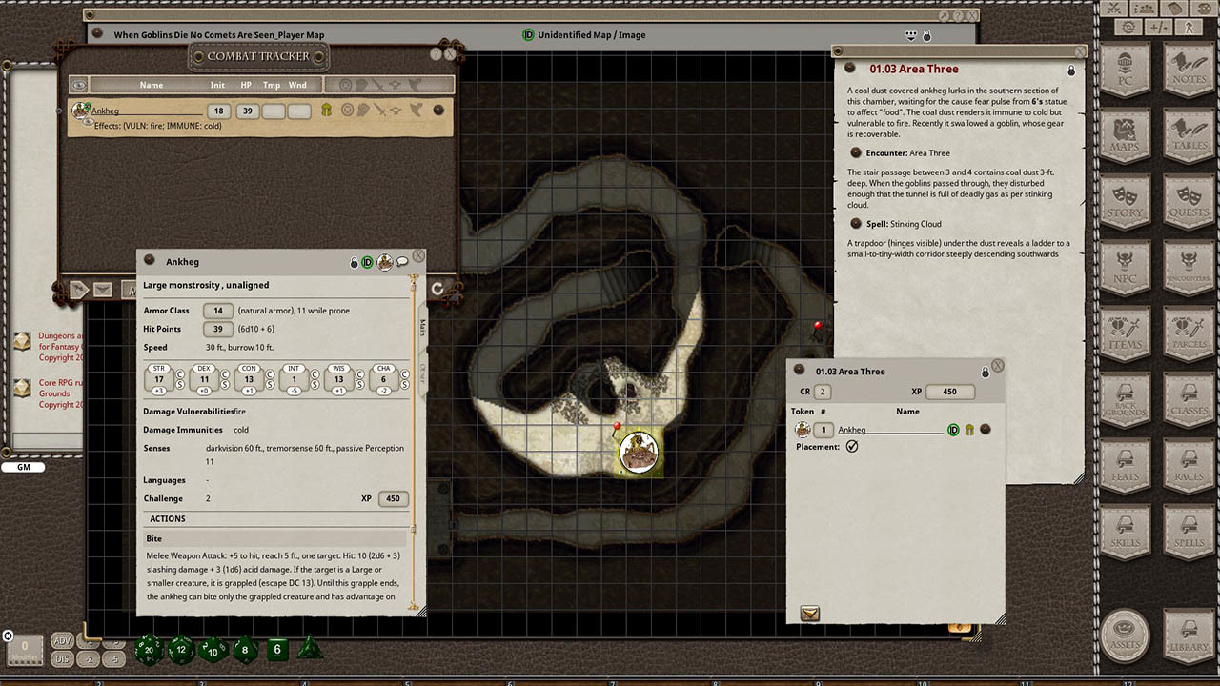Toggle combat tracker global visibility eye
This screenshot has width=1220, height=686.
tap(79, 85)
